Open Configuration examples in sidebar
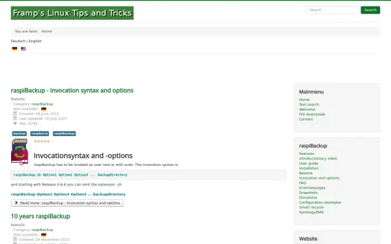The width and height of the screenshot is (391, 244). [x=320, y=202]
